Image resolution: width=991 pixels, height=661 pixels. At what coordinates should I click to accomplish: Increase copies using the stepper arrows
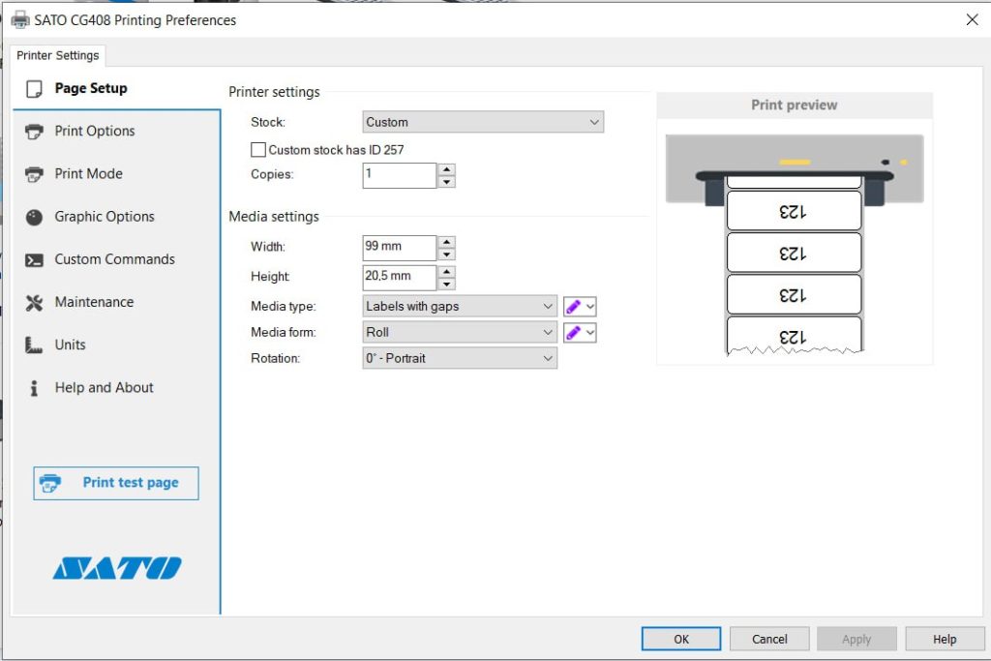coord(446,170)
